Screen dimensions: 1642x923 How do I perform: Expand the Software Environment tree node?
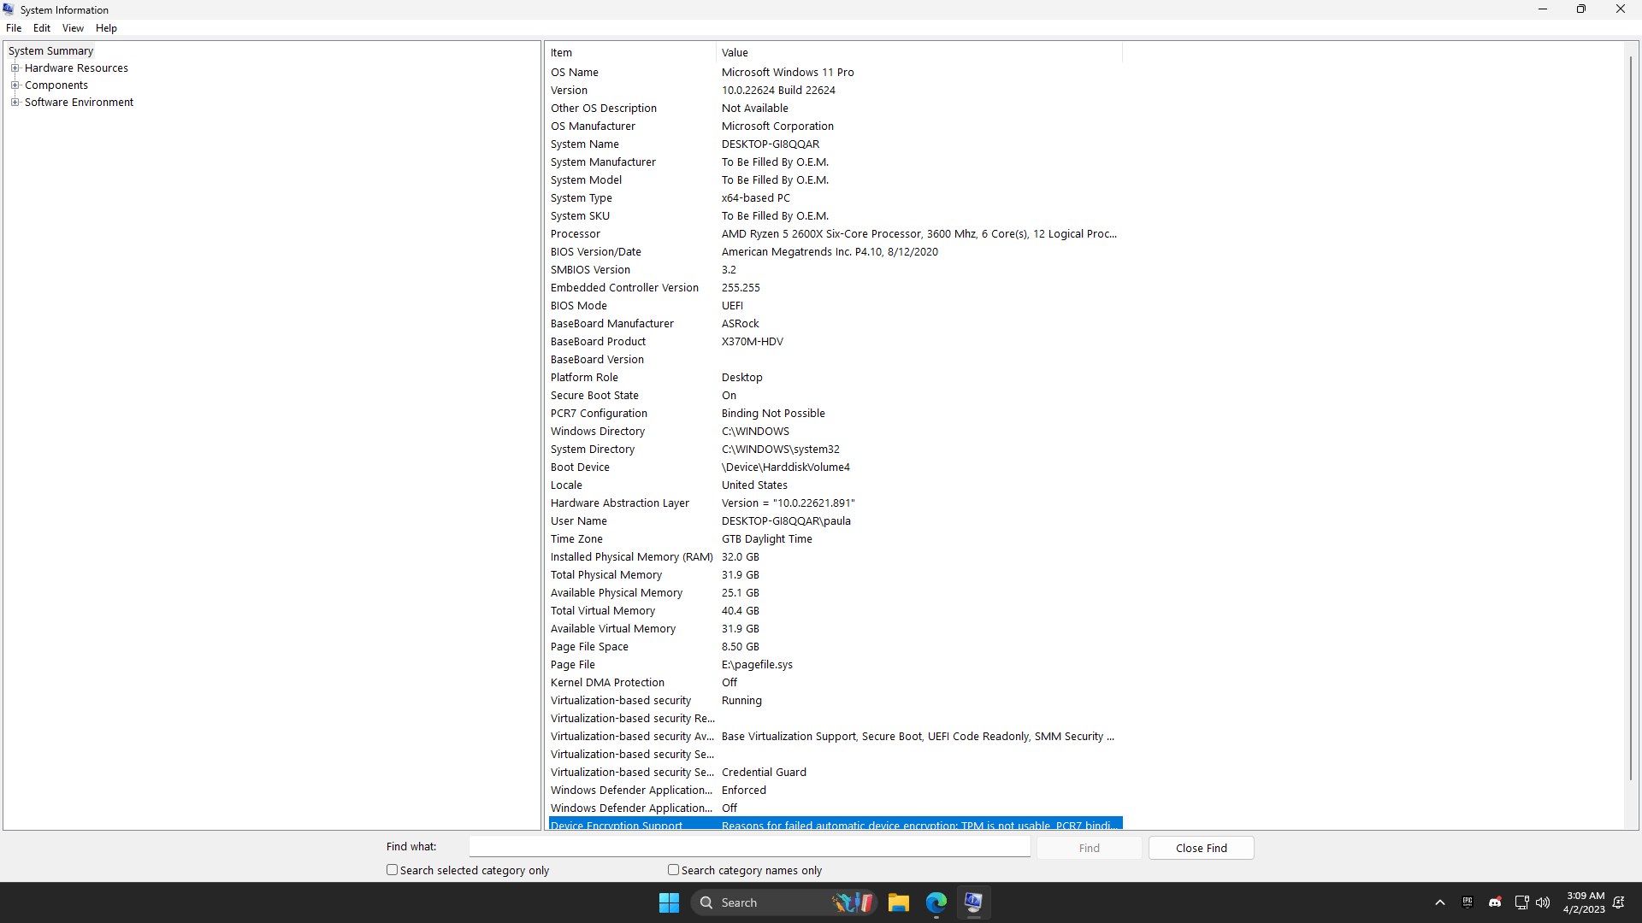pyautogui.click(x=15, y=103)
